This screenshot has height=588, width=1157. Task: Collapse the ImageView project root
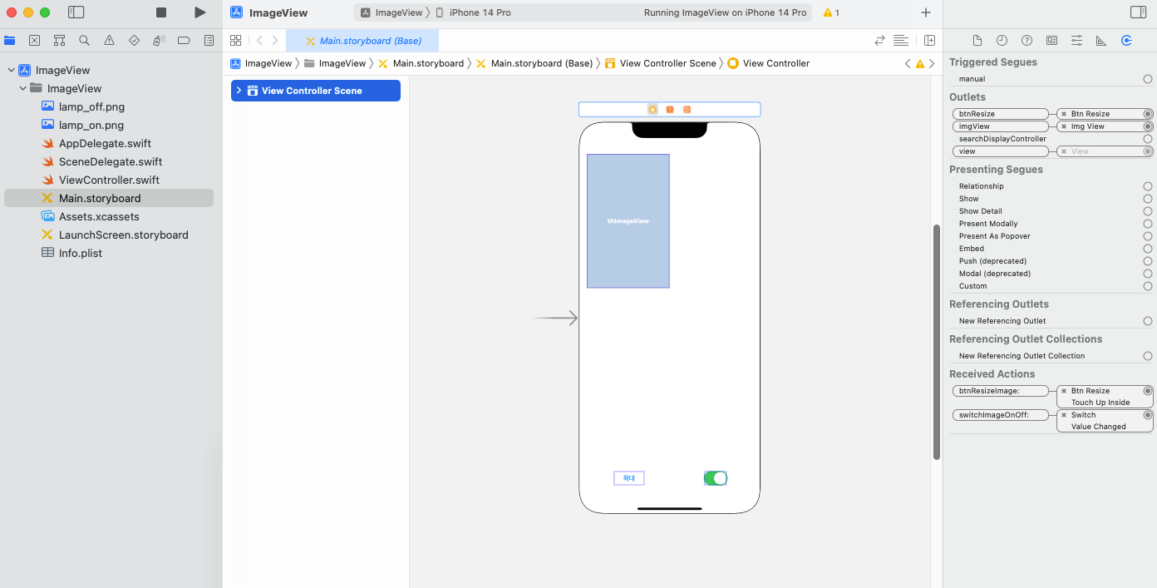pyautogui.click(x=11, y=71)
